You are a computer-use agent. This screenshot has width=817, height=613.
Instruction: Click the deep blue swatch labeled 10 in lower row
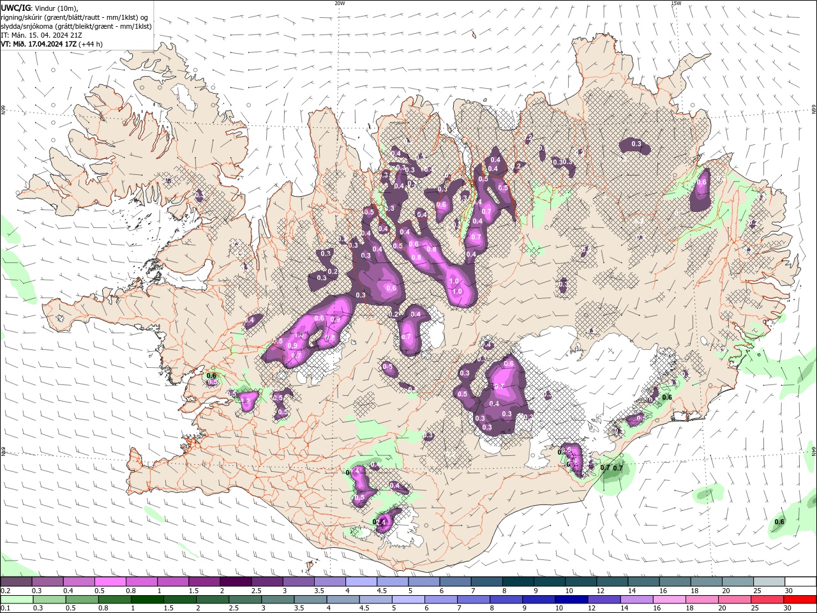pyautogui.click(x=571, y=600)
